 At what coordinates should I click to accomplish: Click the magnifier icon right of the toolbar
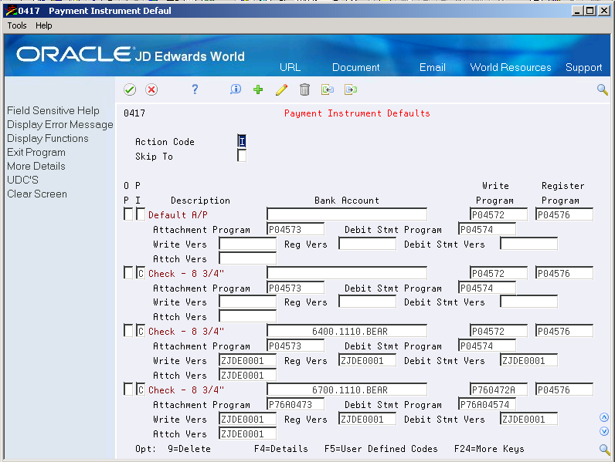tap(603, 89)
